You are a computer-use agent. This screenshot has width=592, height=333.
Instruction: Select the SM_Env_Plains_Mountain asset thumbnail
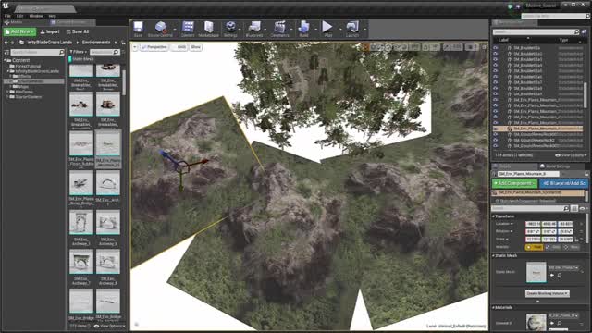coord(108,144)
